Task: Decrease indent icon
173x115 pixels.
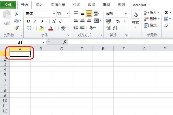Action: 76,28
